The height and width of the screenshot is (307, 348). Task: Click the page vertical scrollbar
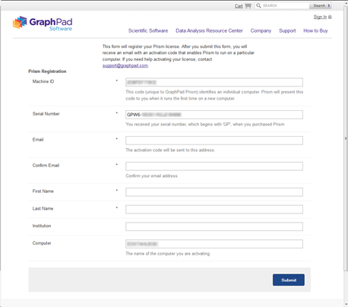click(x=346, y=138)
